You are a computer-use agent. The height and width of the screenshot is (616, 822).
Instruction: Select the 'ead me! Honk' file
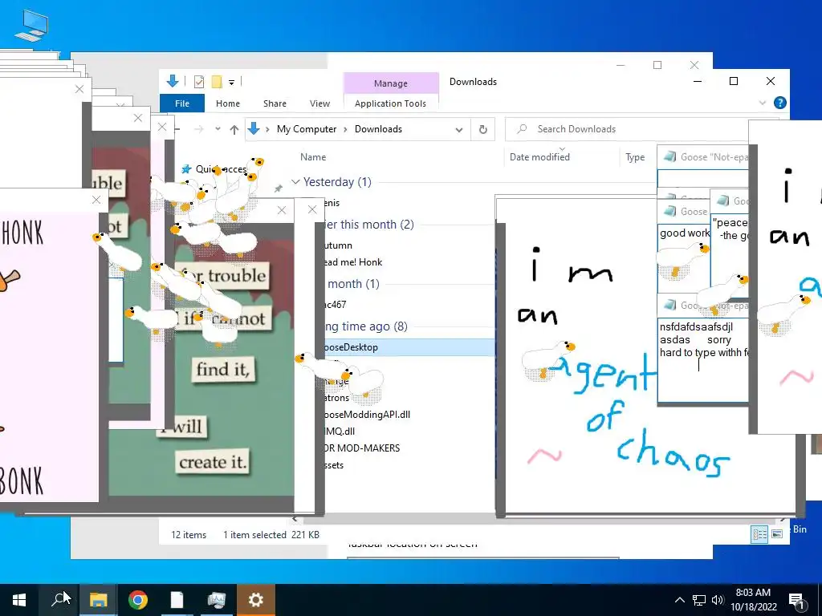click(353, 262)
